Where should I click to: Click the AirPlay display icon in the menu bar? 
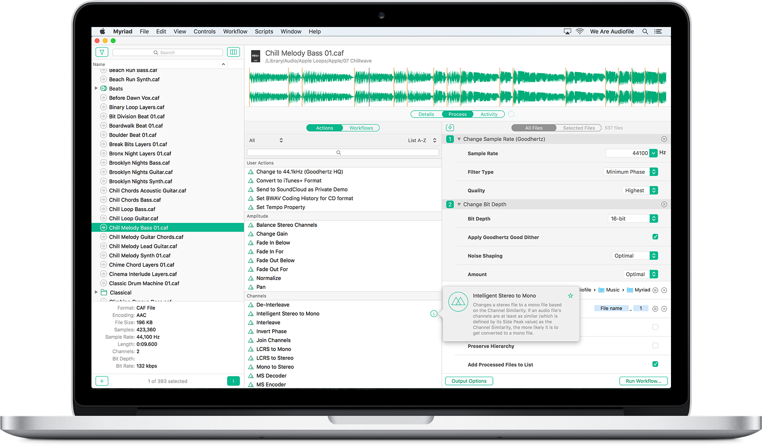pos(567,31)
